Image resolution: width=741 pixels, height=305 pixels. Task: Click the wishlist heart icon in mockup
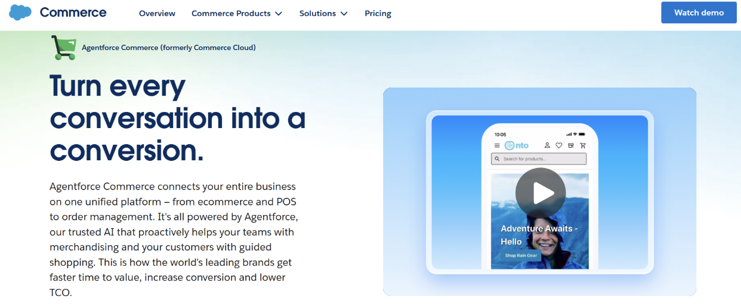point(559,145)
